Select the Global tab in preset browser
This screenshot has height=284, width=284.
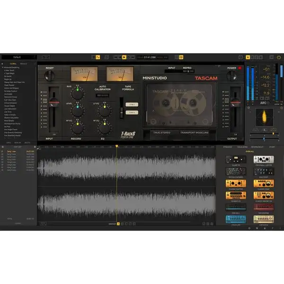13,63
